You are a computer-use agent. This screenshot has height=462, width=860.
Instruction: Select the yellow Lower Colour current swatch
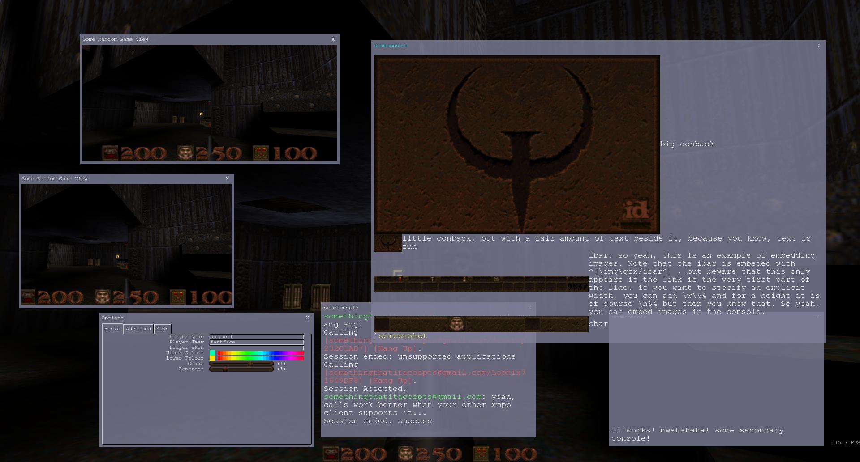coord(212,358)
